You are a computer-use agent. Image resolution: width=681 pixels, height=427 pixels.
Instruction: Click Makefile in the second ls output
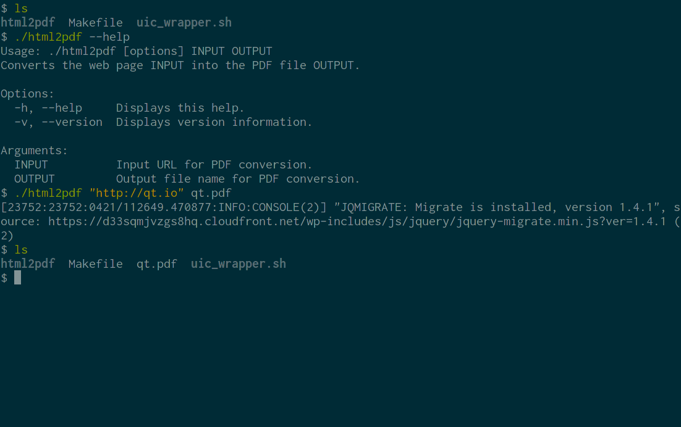95,264
